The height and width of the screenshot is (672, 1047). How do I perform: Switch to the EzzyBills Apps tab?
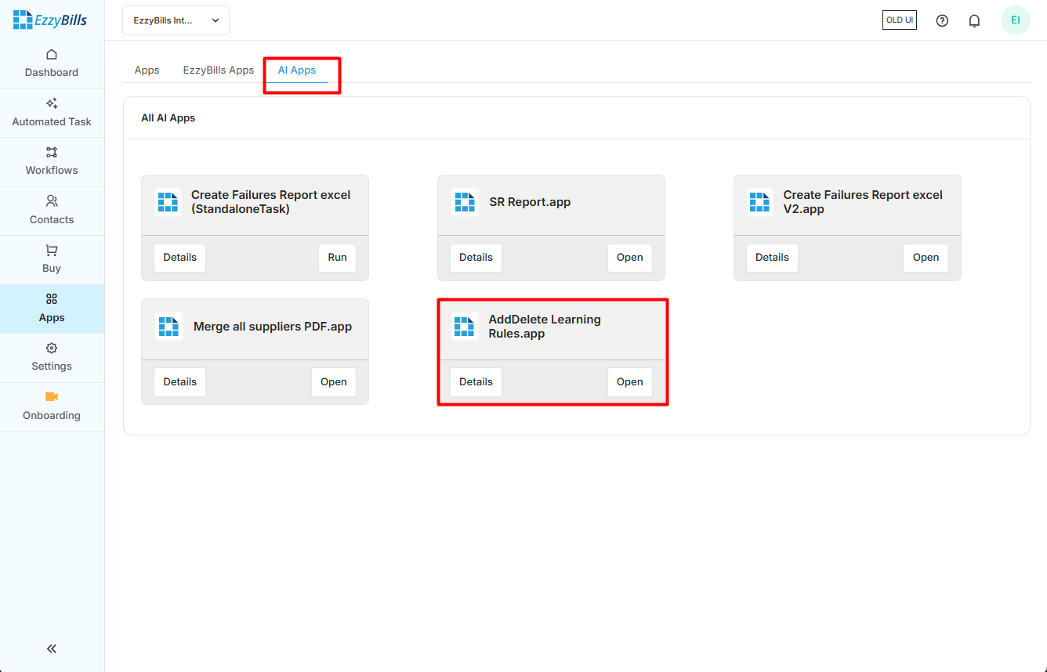point(219,70)
